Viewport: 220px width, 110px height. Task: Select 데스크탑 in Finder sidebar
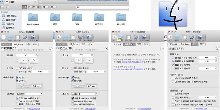(x=9, y=24)
